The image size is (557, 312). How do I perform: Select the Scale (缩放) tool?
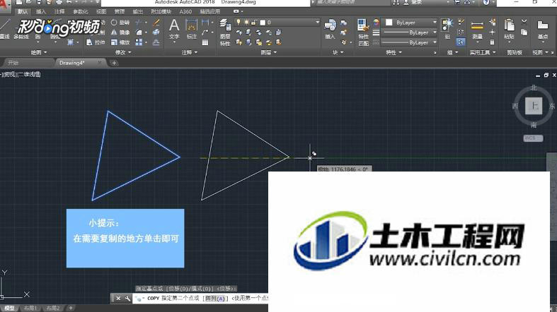(x=120, y=42)
